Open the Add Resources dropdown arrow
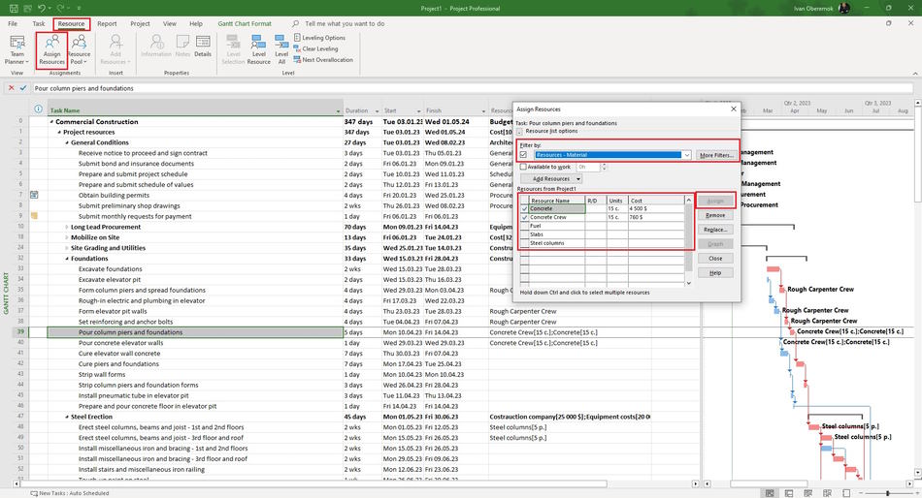The width and height of the screenshot is (922, 498). (578, 179)
